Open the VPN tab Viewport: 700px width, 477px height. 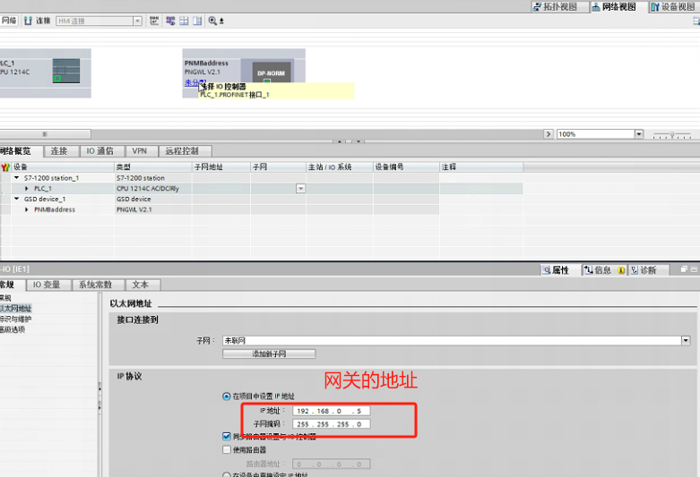[139, 151]
